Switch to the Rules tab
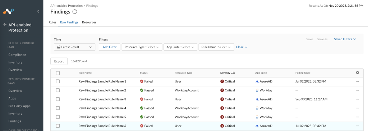The width and height of the screenshot is (368, 131). click(52, 22)
